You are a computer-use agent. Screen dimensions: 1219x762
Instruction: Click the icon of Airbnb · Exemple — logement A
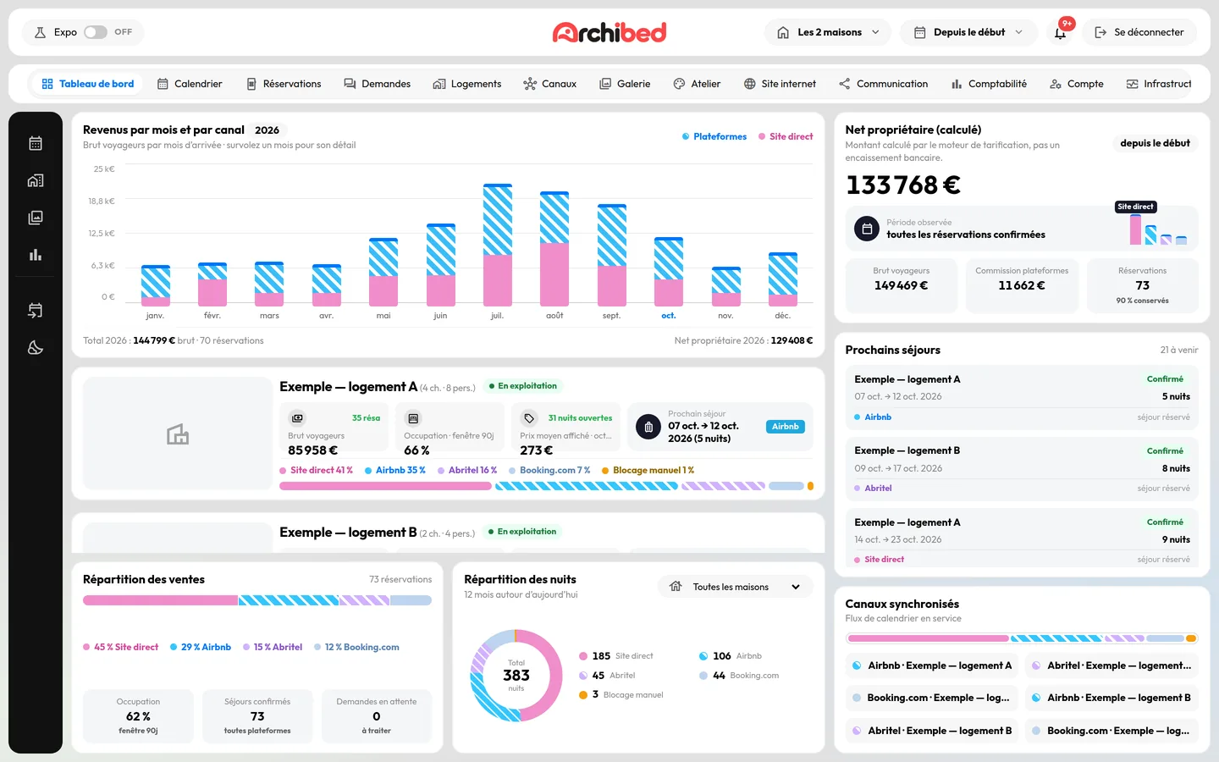coord(857,665)
